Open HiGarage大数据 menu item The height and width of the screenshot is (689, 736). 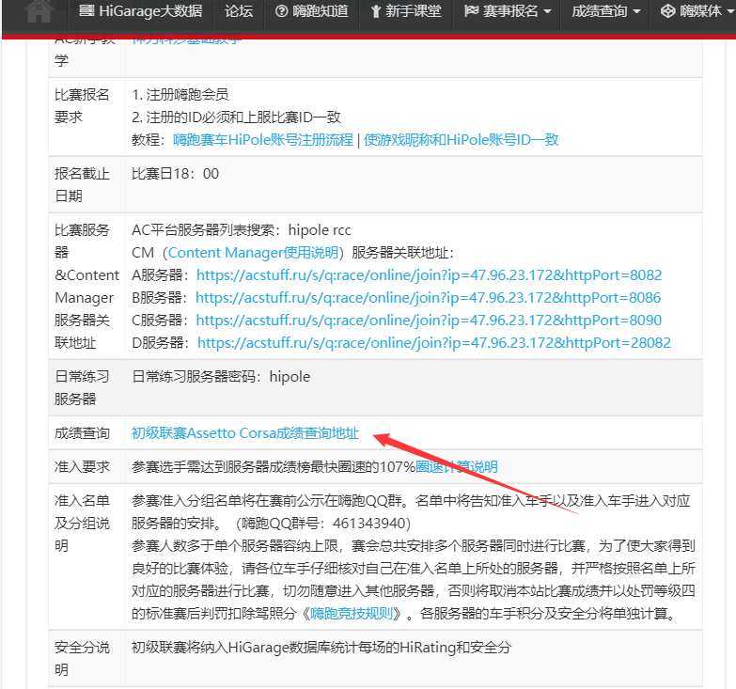(141, 10)
